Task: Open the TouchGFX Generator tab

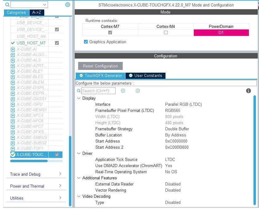Action: 101,75
